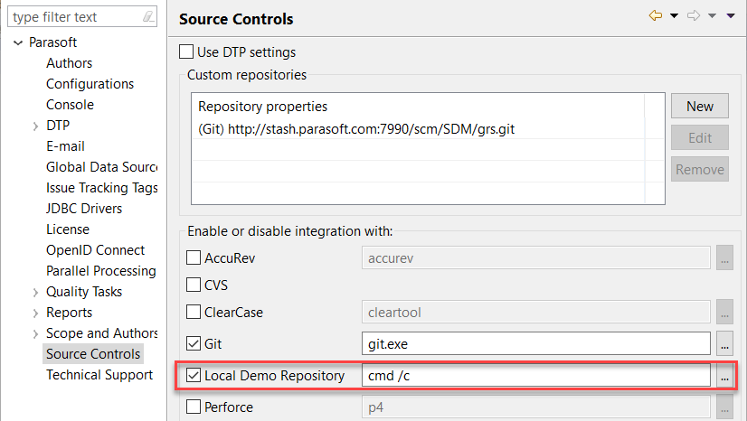Clear the filter text eraser icon
The image size is (747, 421).
pyautogui.click(x=148, y=17)
